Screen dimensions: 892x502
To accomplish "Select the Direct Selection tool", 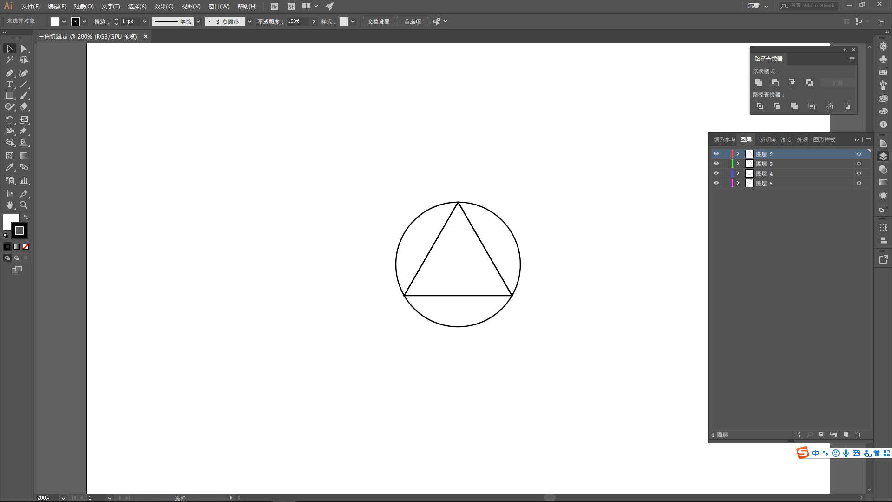I will coord(24,49).
